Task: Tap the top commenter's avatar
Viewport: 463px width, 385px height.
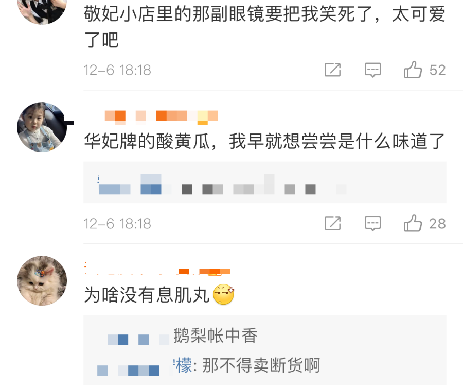Action: (x=42, y=9)
